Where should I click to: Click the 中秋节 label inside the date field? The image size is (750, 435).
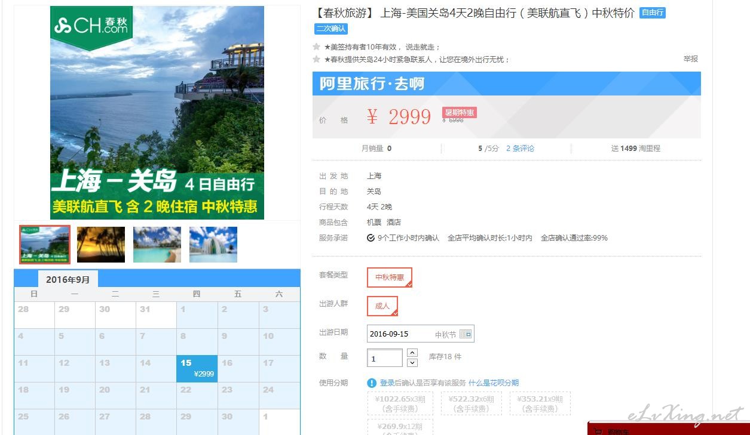pos(445,335)
